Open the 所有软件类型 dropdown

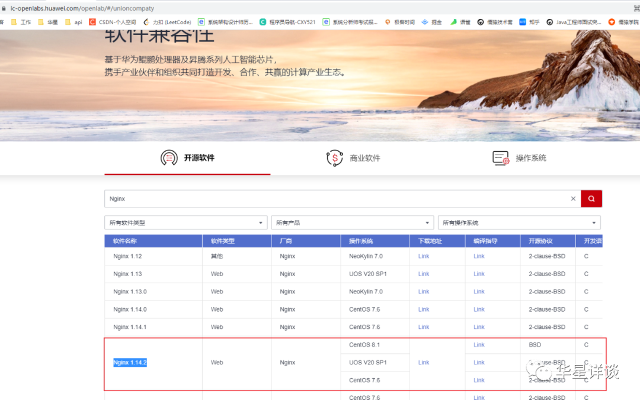(x=185, y=222)
